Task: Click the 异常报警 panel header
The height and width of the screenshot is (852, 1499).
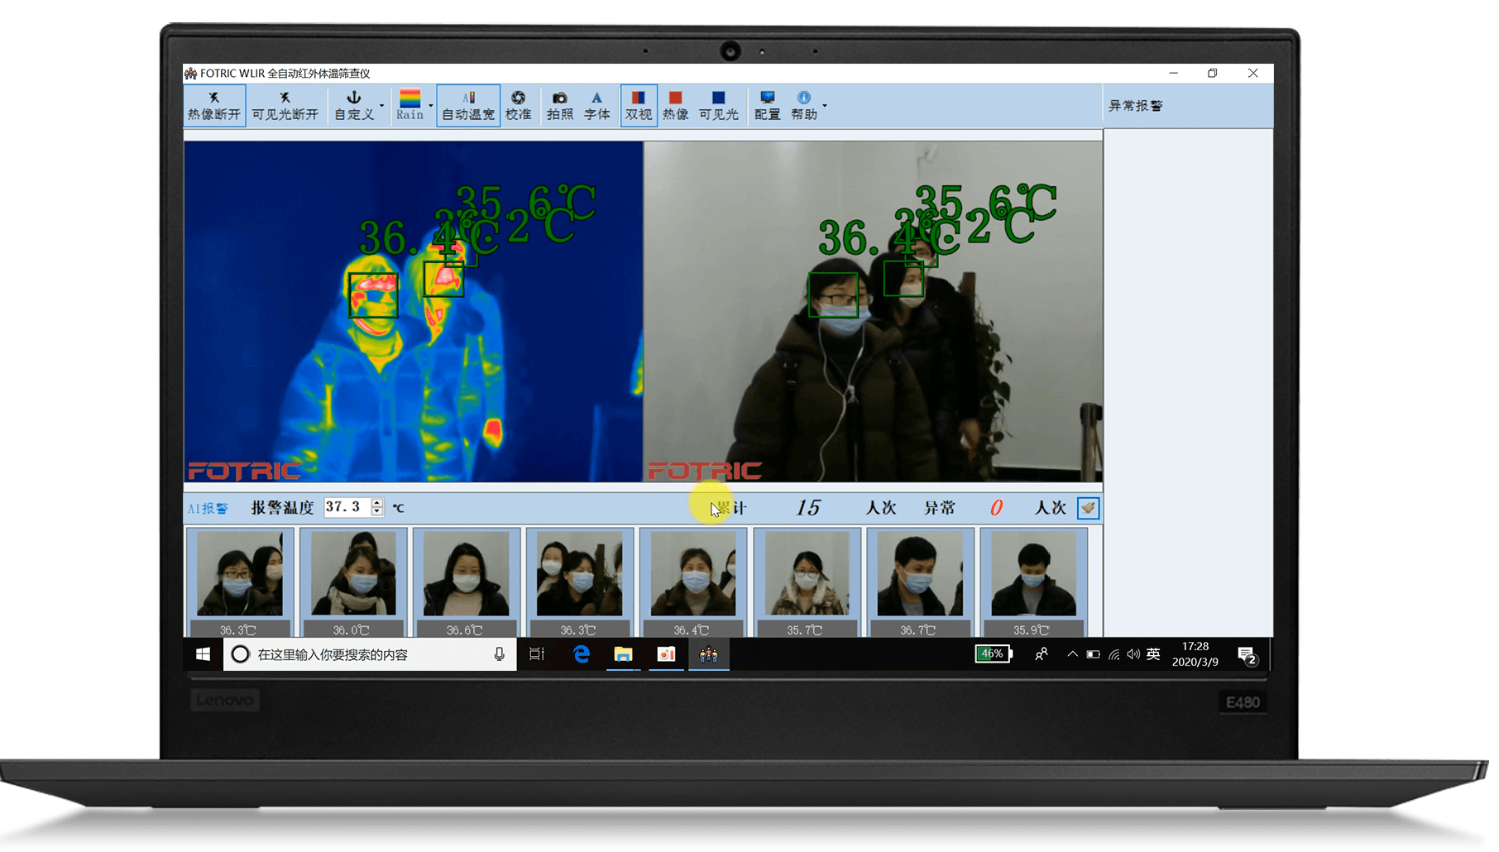Action: (1136, 106)
